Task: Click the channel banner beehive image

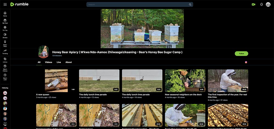Action: tap(142, 29)
